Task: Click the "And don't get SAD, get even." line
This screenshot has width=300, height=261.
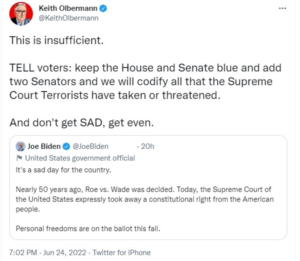Action: (82, 123)
